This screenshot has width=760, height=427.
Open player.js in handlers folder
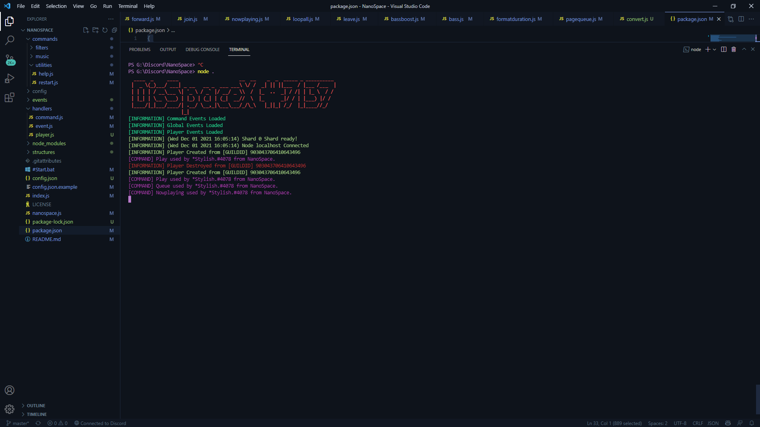coord(45,135)
